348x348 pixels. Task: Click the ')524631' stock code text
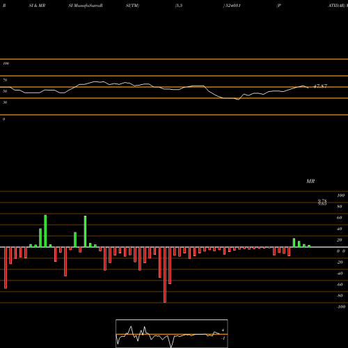(232, 6)
